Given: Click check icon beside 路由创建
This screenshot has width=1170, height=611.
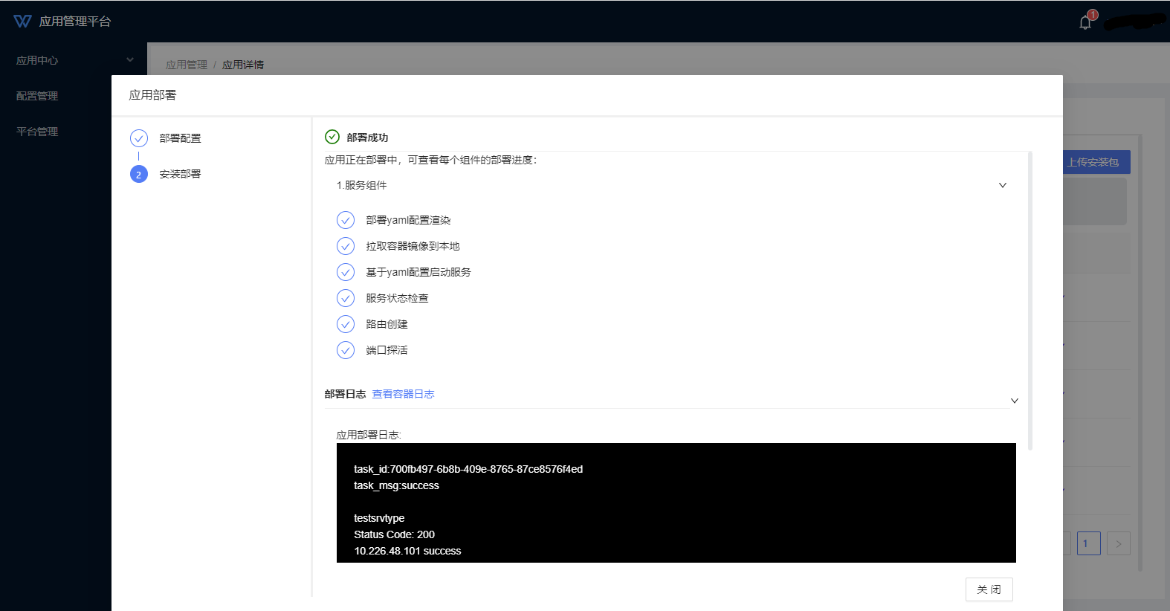Looking at the screenshot, I should coord(346,324).
